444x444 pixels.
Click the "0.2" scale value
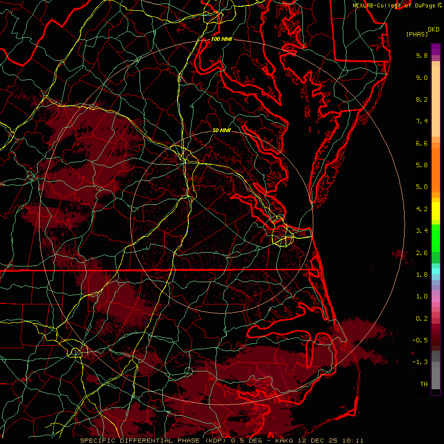[422, 319]
